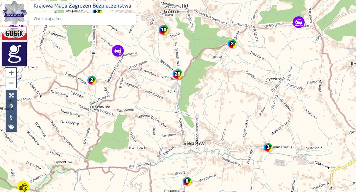Select the cluster marker showing 10

(163, 30)
